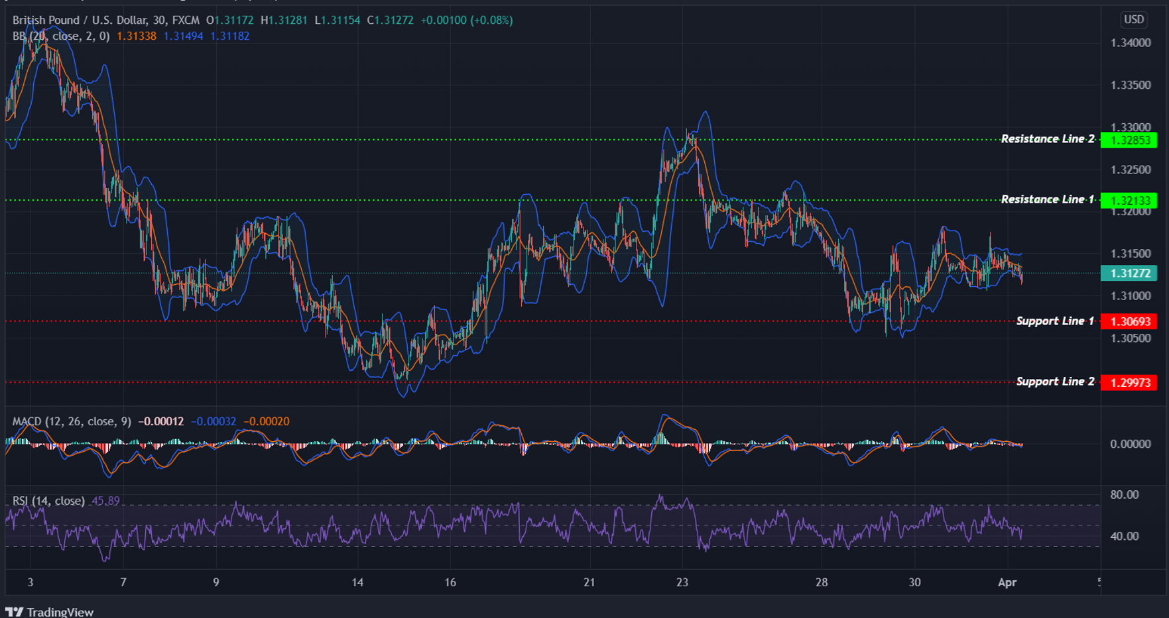Click the Support Line 2 price label 1.29973
Viewport: 1169px width, 618px height.
[x=1129, y=382]
